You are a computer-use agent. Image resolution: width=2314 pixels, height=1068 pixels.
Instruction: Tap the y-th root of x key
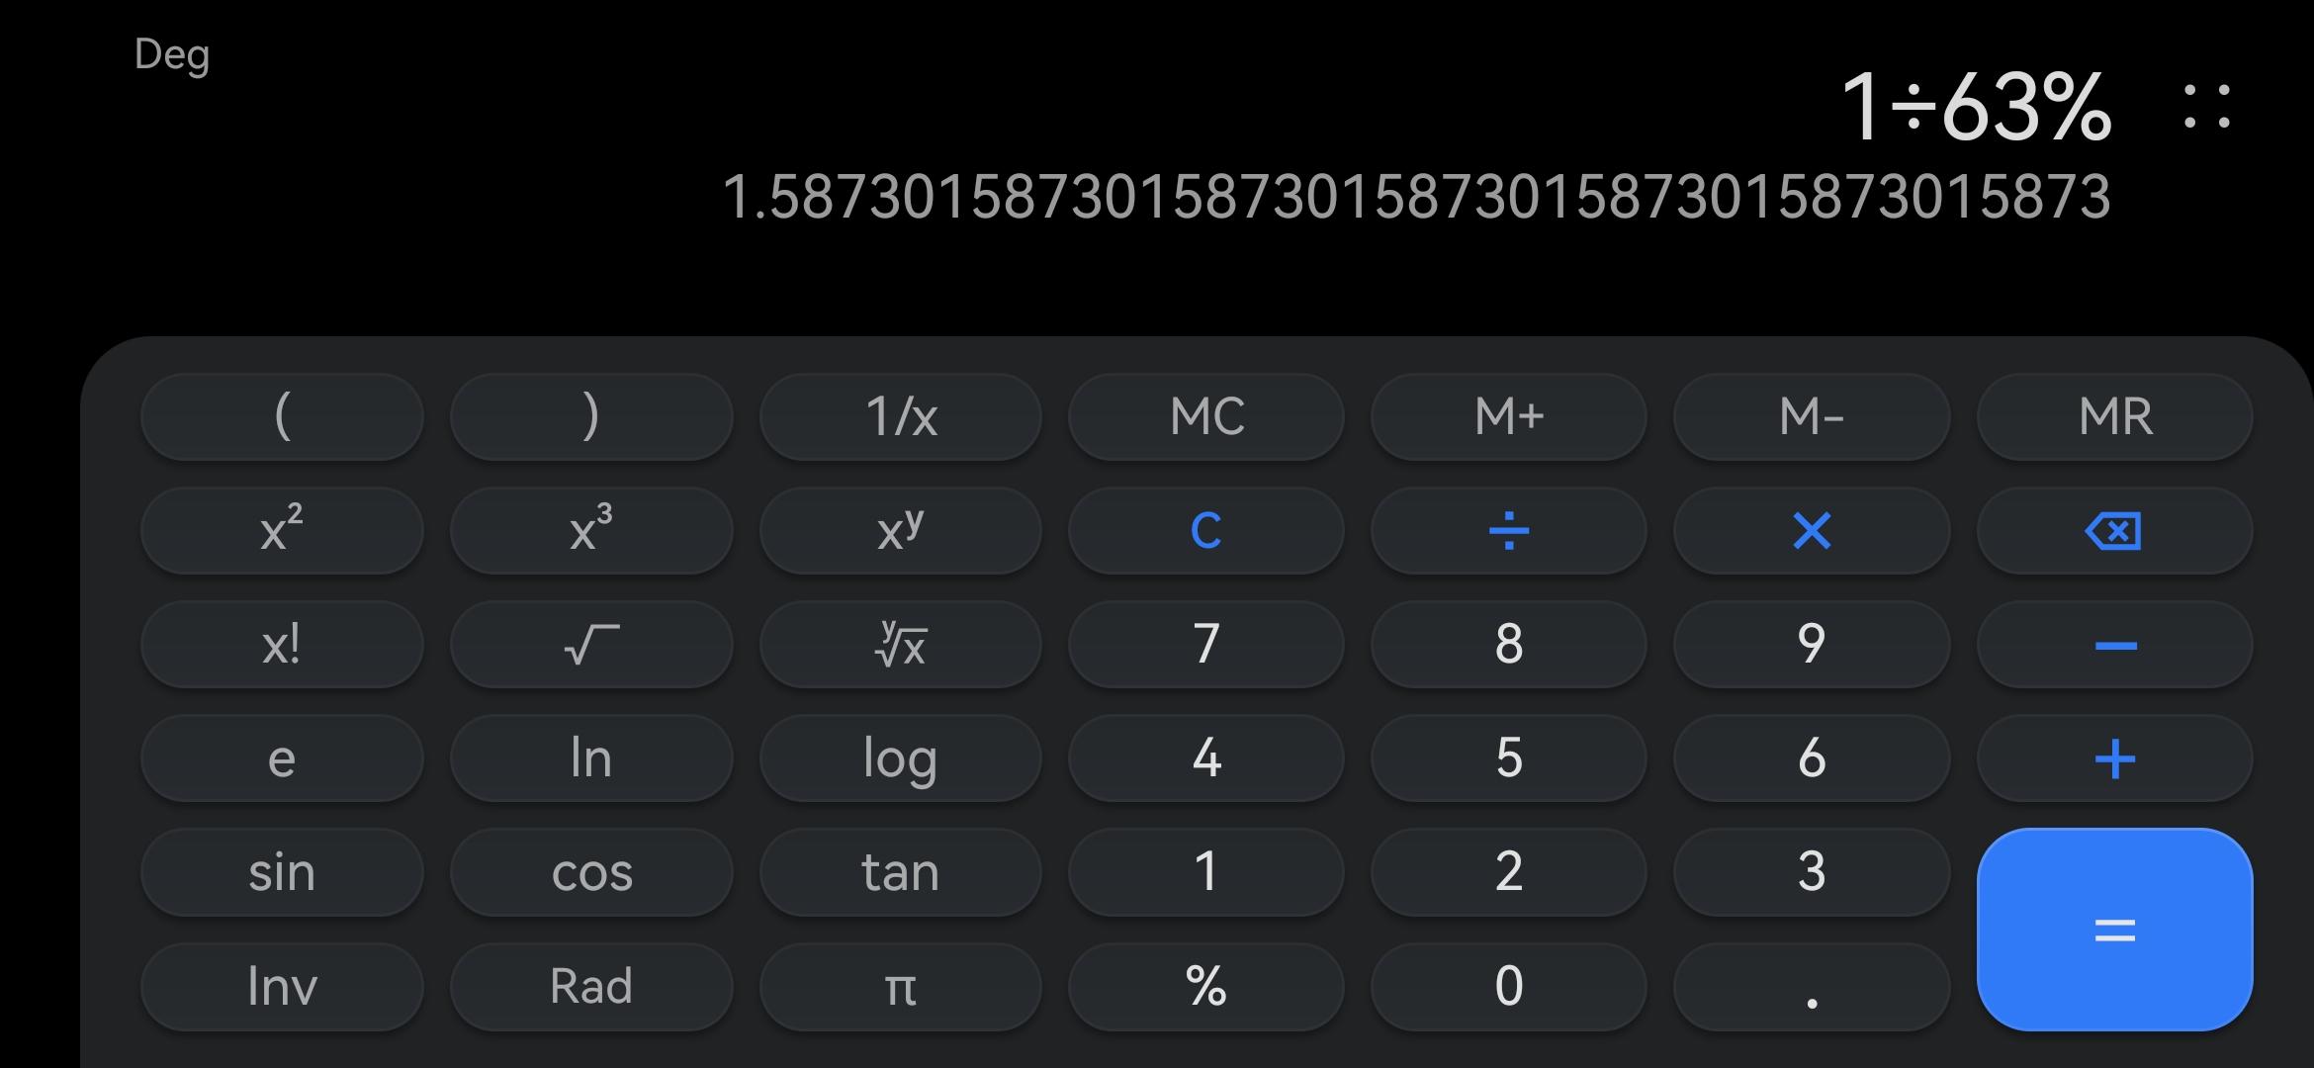(900, 646)
